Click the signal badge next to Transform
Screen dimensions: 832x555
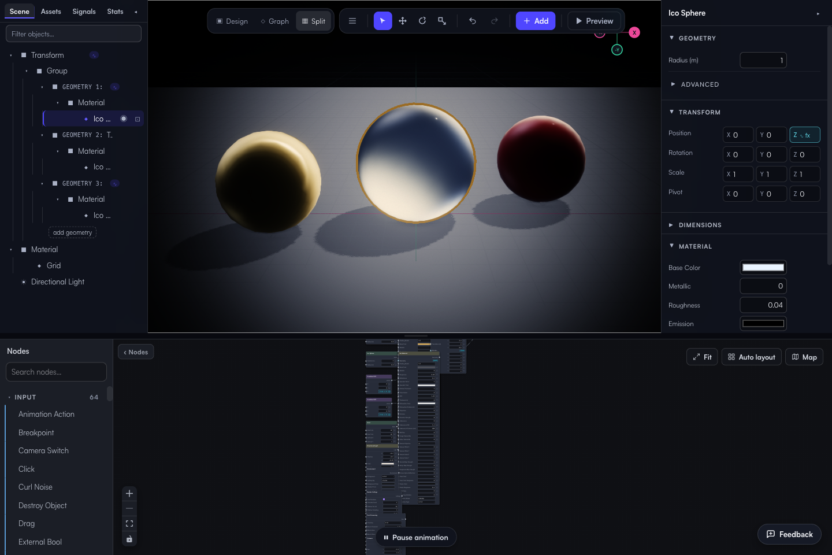tap(94, 55)
